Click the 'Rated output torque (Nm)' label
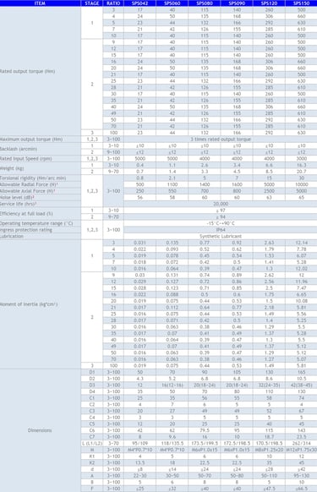317x492 pixels. tap(27, 71)
